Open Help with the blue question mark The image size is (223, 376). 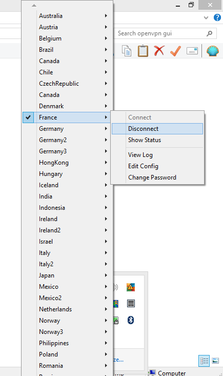pos(217,17)
